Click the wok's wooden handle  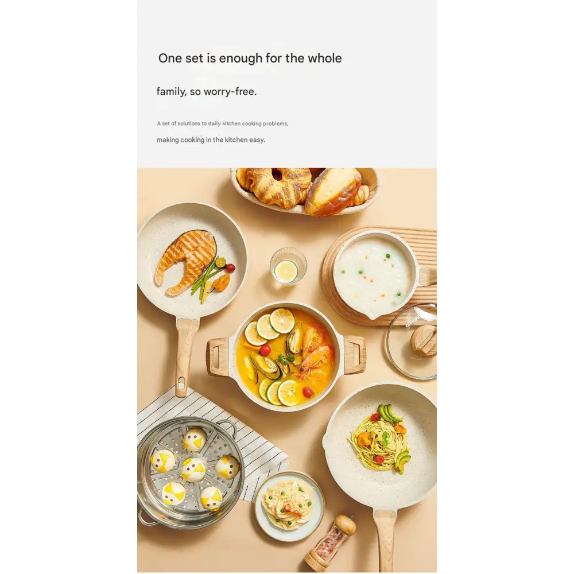[386, 541]
